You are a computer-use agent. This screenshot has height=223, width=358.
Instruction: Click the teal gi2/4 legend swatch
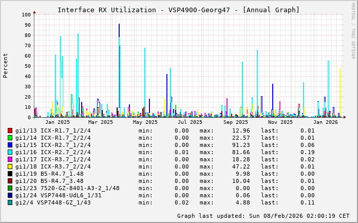(10, 202)
